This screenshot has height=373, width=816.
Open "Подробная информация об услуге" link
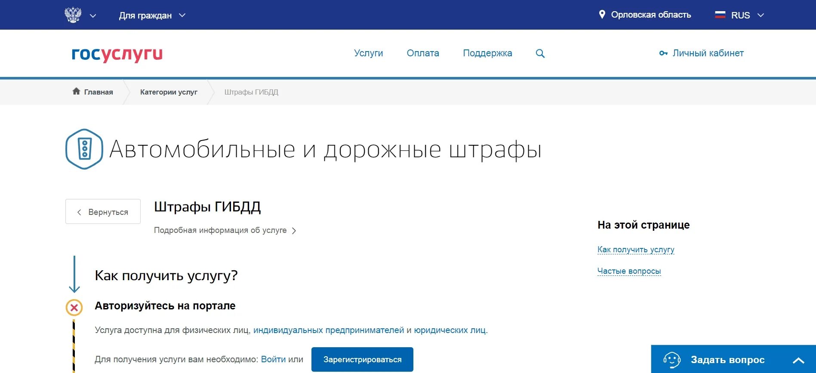220,230
